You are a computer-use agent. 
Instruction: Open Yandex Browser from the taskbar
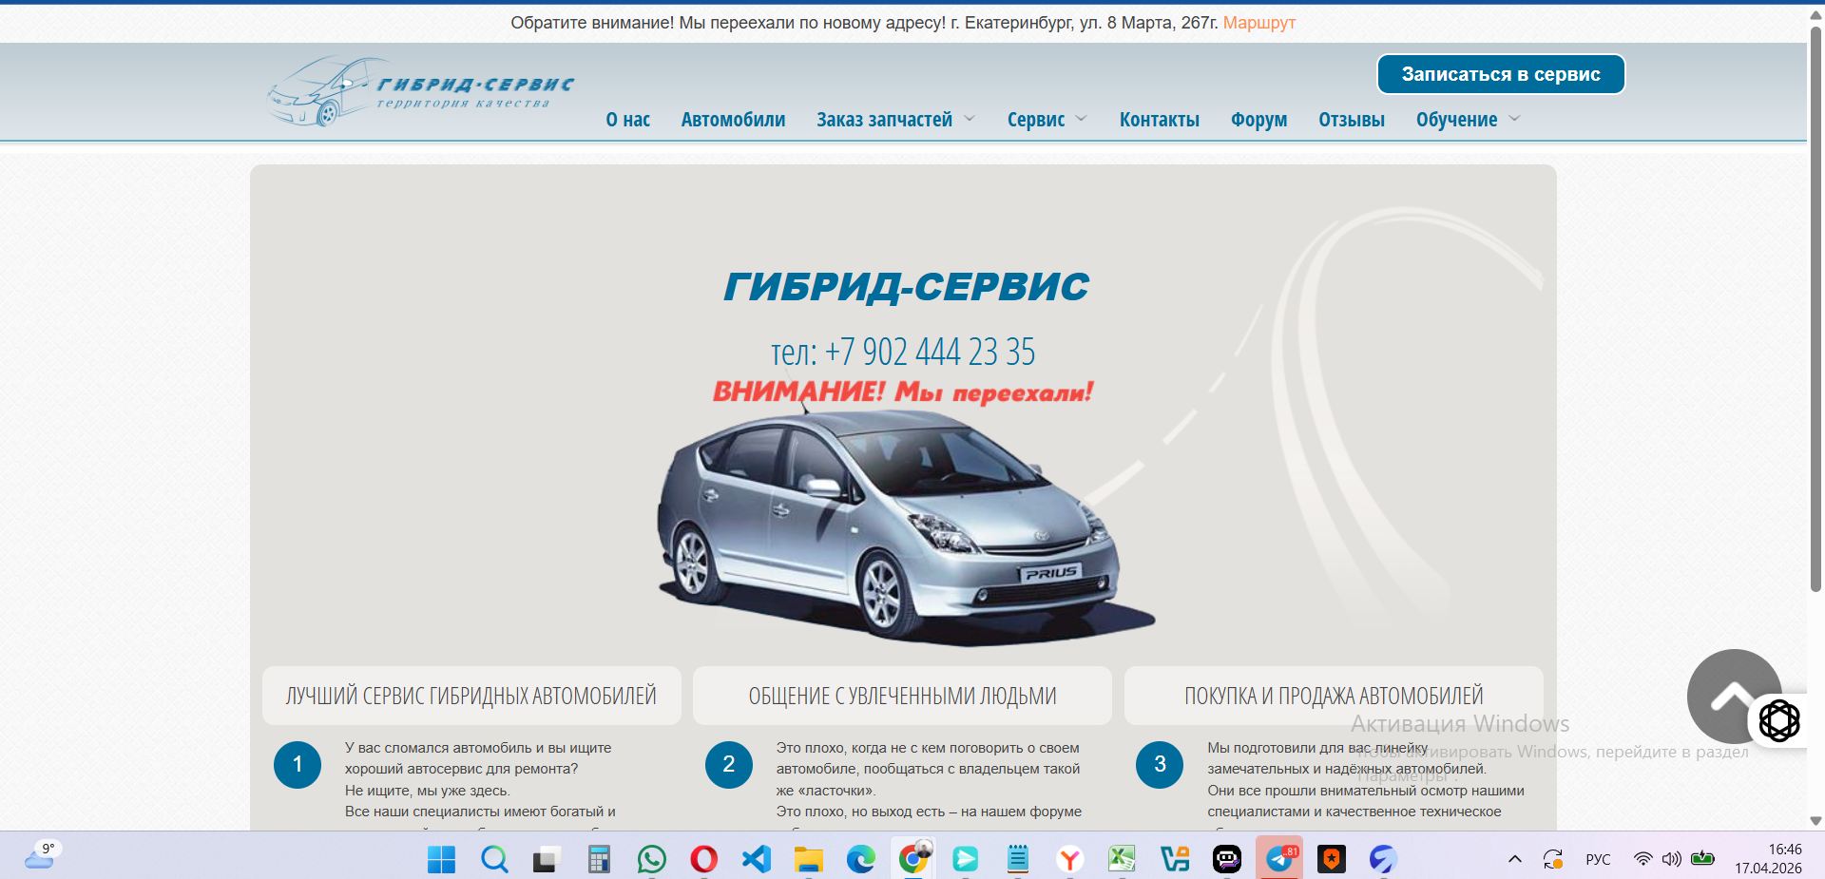(x=1070, y=859)
